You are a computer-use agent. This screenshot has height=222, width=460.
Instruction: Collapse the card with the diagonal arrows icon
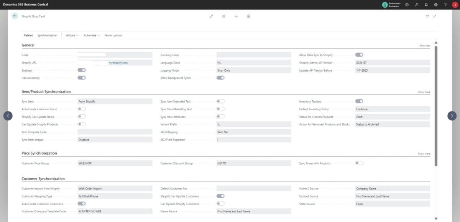pos(435,16)
